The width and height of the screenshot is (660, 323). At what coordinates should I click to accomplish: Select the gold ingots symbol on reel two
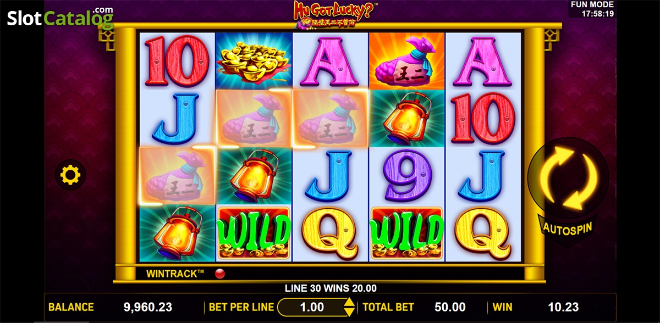click(x=254, y=60)
